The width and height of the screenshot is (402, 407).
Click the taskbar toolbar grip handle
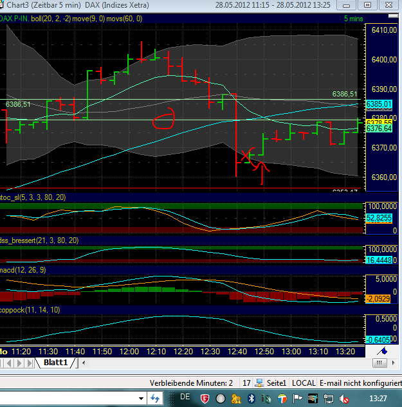(x=172, y=399)
